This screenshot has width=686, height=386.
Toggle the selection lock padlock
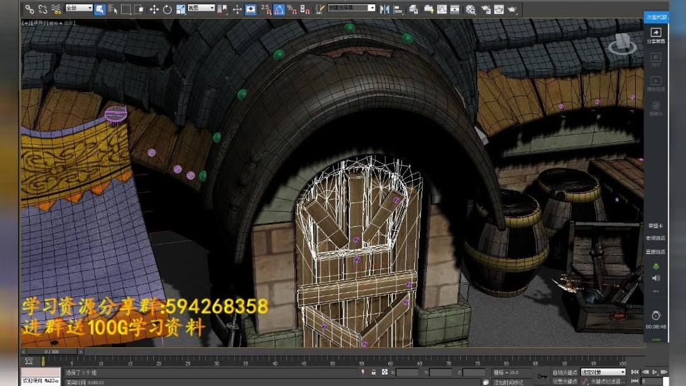(x=373, y=372)
